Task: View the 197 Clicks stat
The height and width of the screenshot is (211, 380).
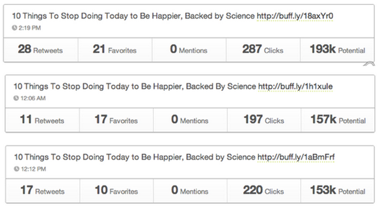Action: (264, 120)
